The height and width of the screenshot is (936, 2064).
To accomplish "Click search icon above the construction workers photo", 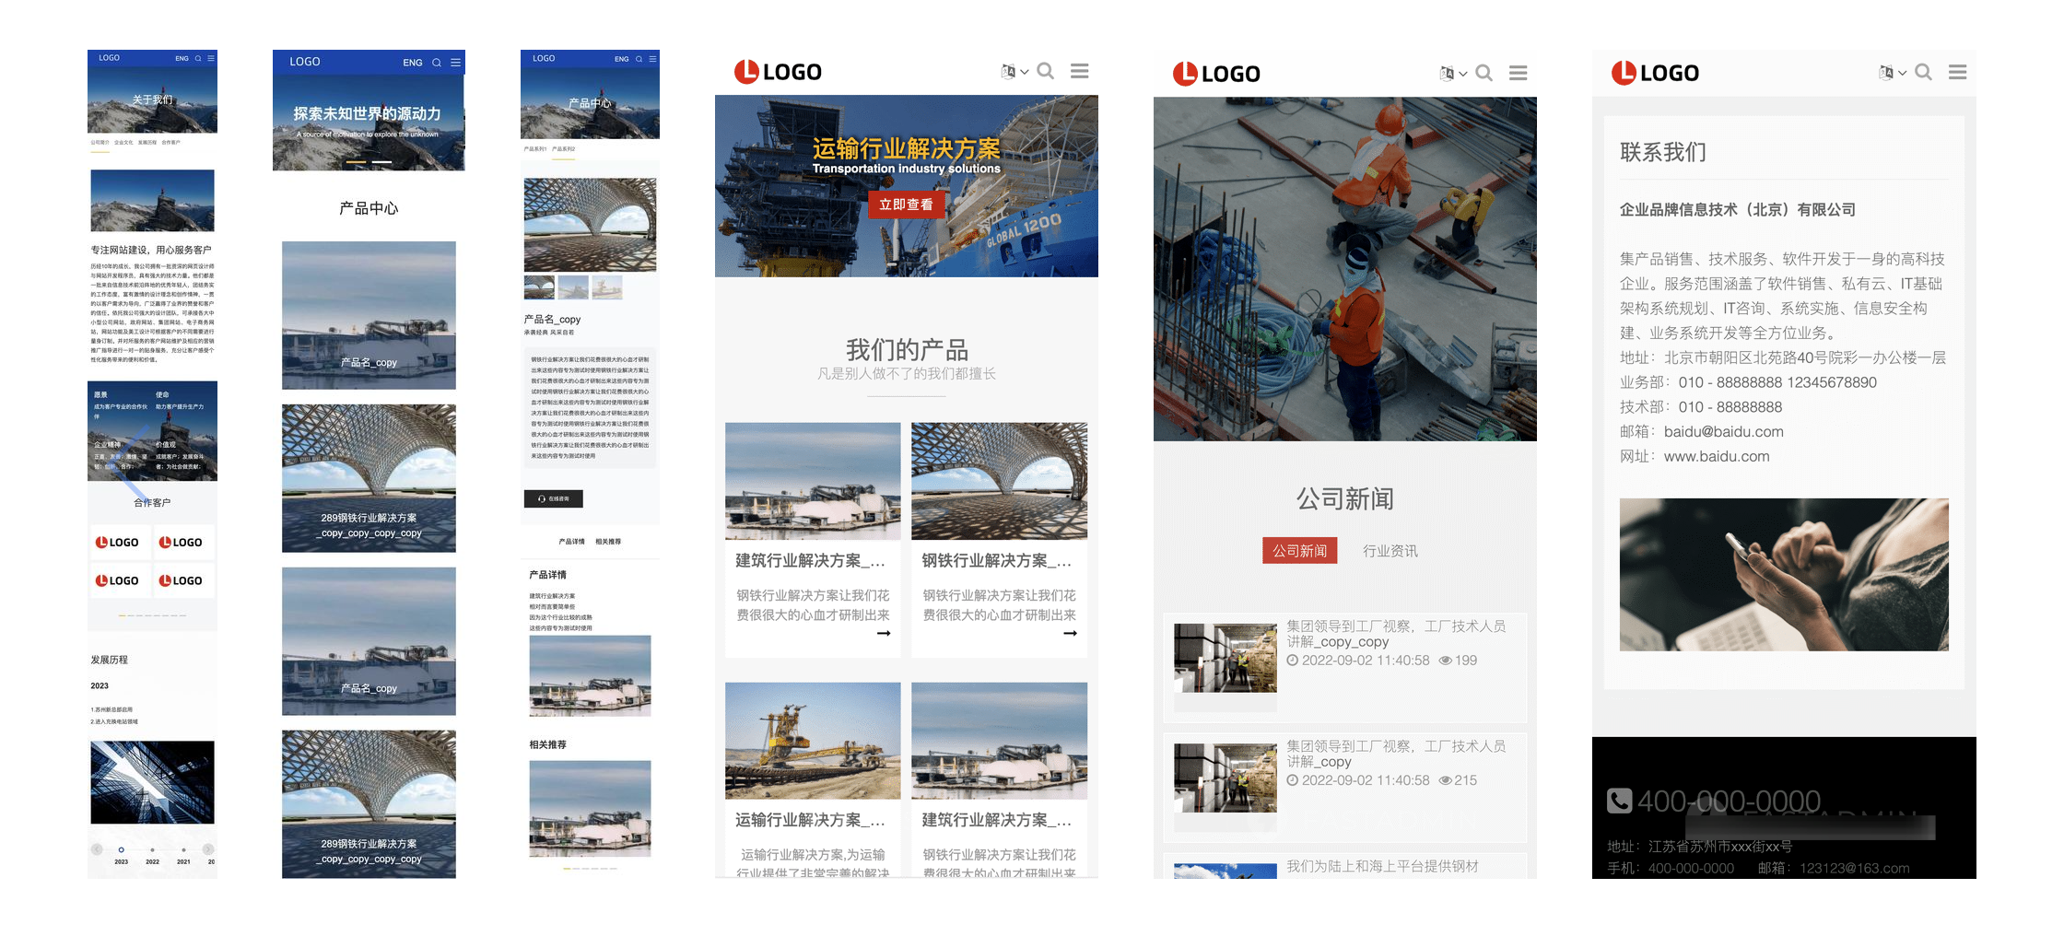I will pyautogui.click(x=1483, y=73).
